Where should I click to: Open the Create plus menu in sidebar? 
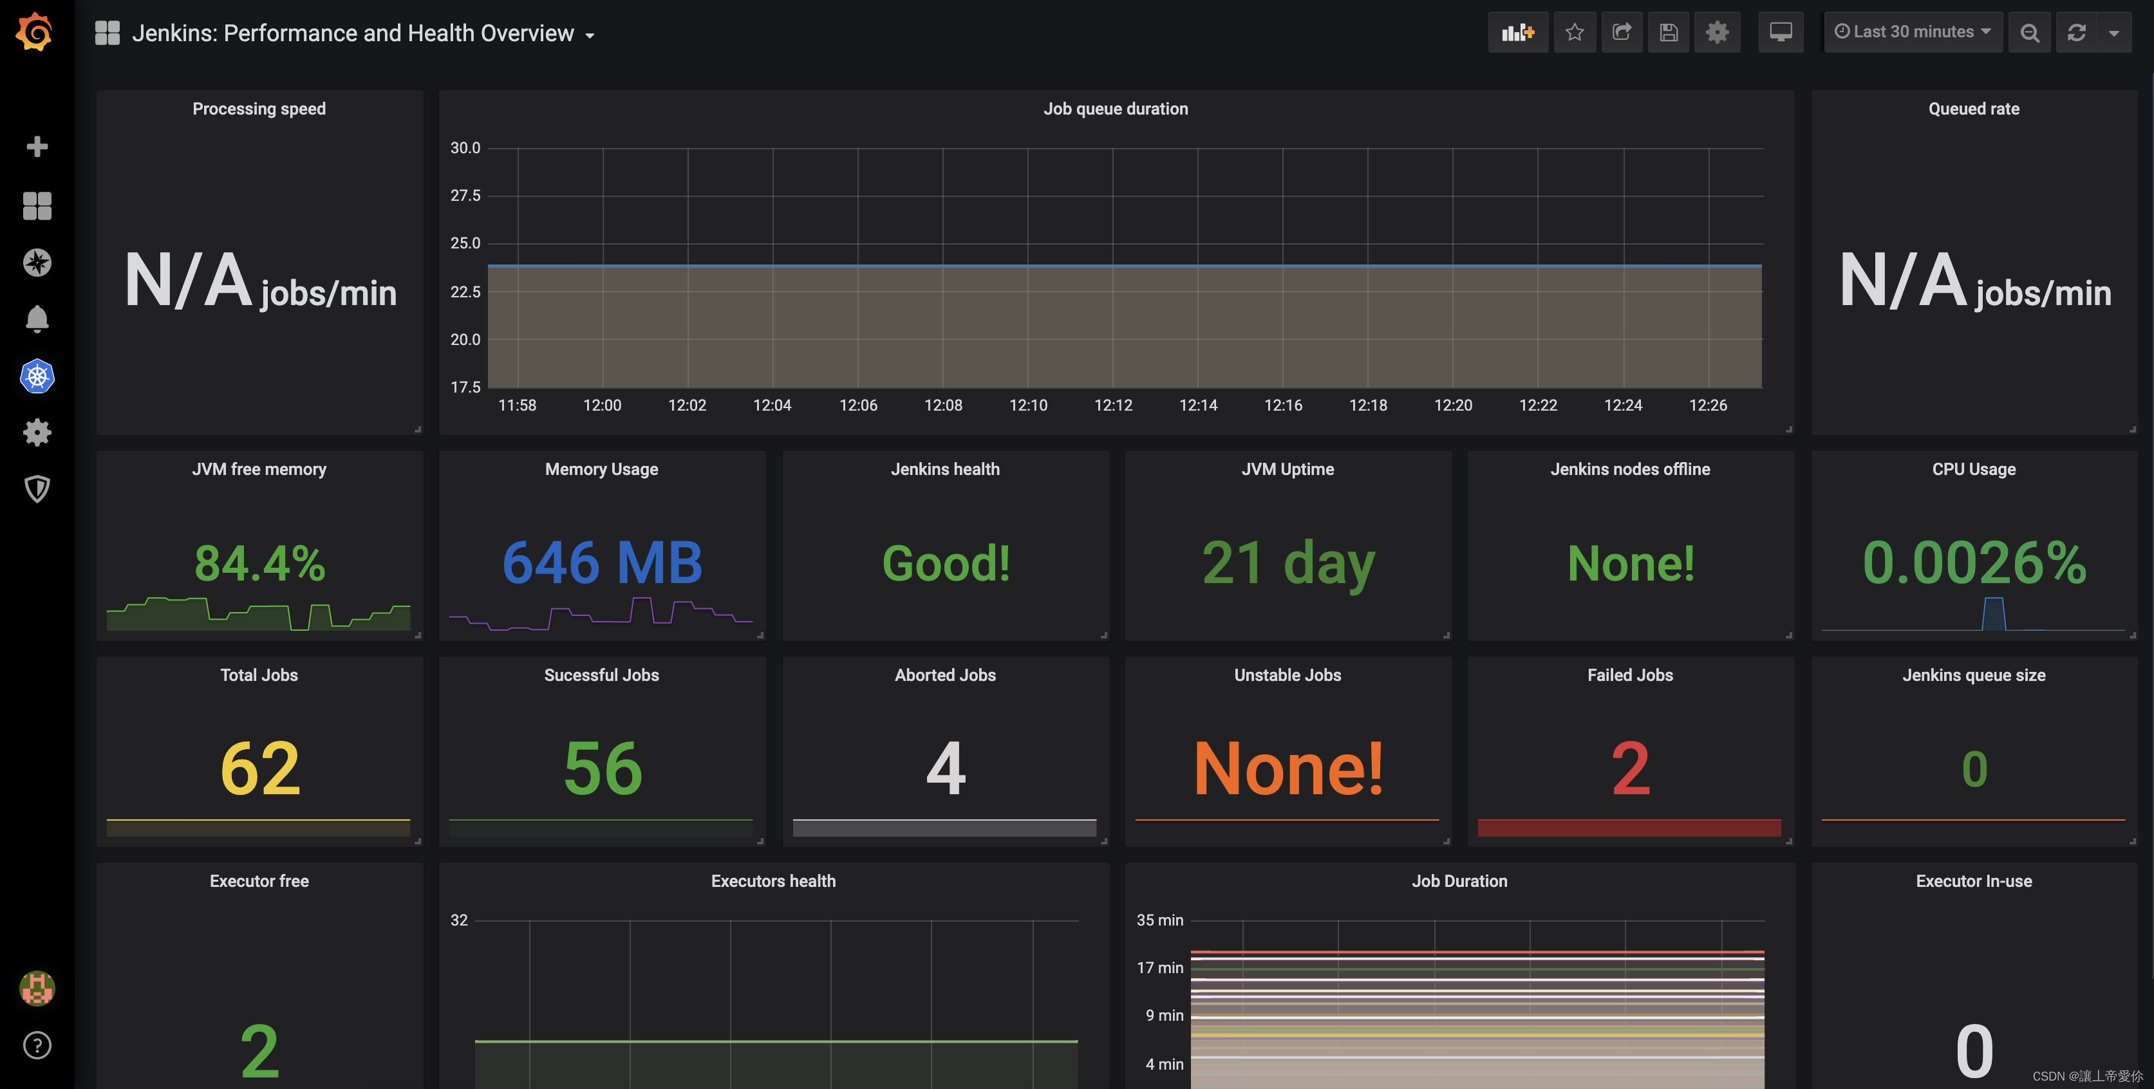coord(37,147)
